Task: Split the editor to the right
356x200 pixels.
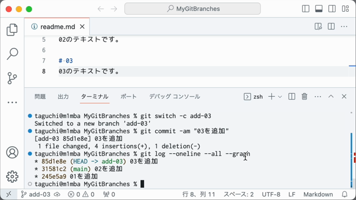Action: point(332,27)
